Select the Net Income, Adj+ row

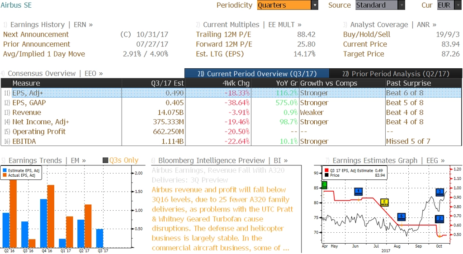(x=231, y=122)
